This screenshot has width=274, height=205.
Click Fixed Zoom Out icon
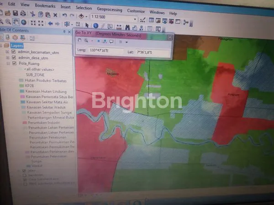(x=41, y=23)
